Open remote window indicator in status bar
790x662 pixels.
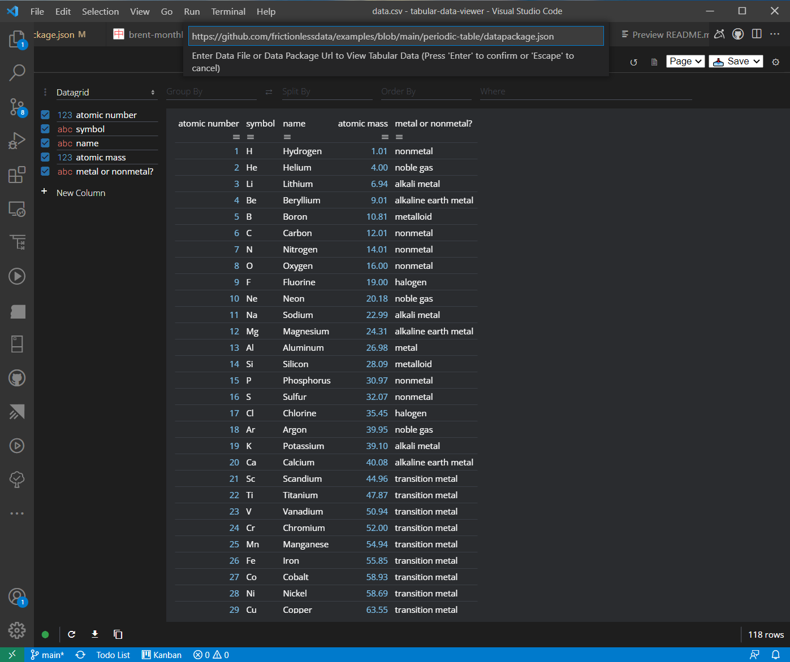[12, 655]
